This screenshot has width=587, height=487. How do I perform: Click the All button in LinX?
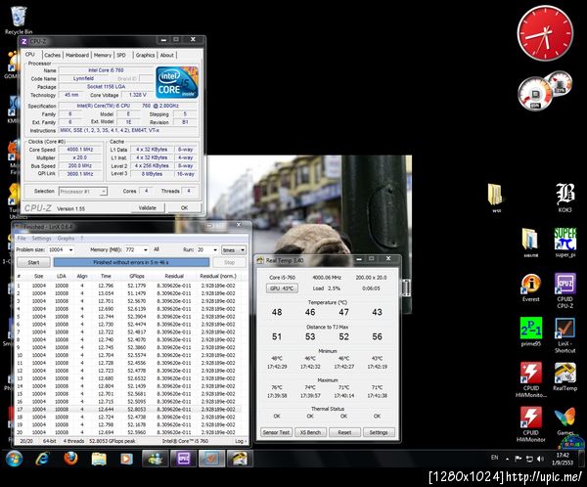[157, 249]
